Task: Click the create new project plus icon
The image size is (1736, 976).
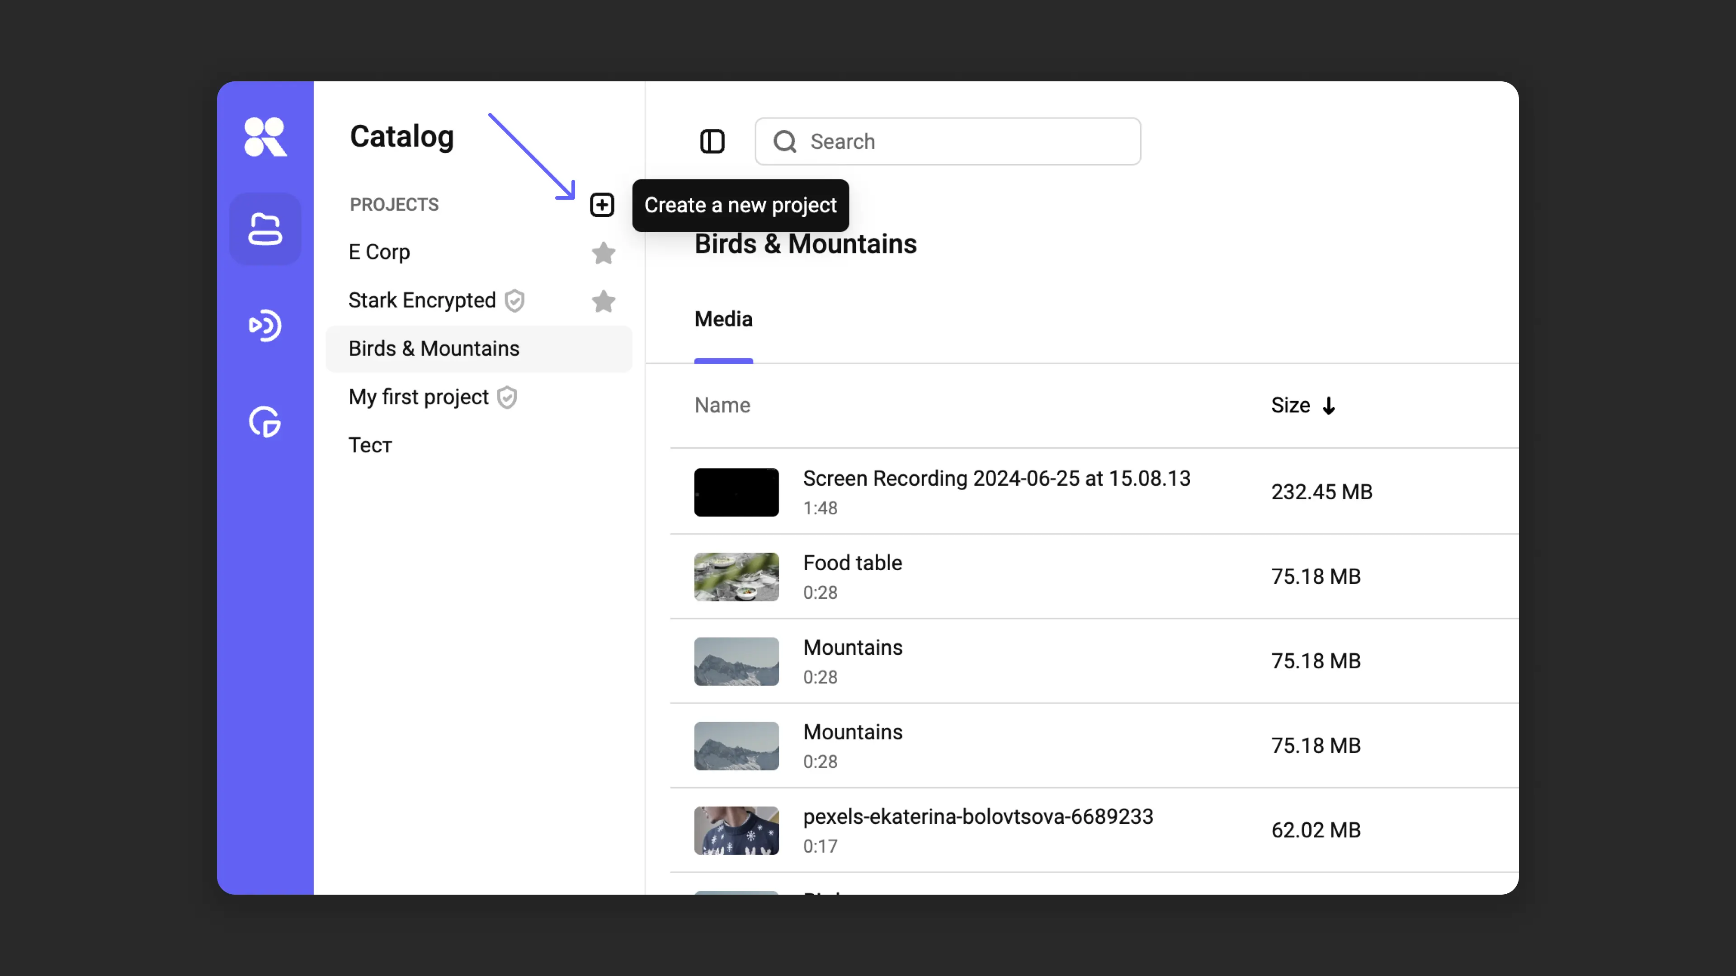Action: point(602,205)
